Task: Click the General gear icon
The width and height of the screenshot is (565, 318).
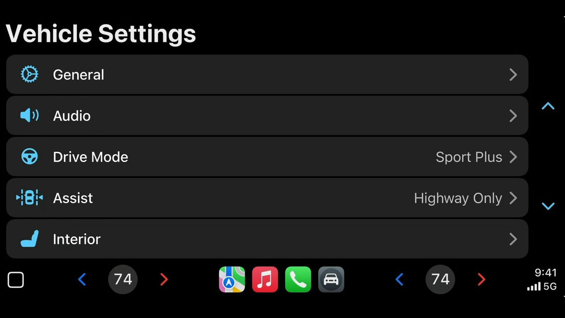Action: pyautogui.click(x=29, y=75)
